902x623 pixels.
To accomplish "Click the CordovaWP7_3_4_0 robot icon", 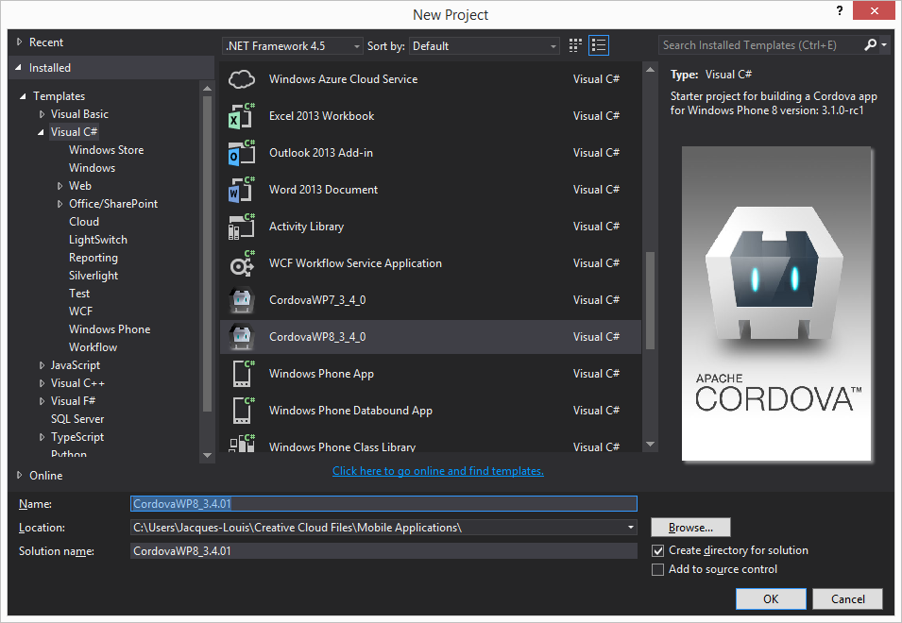I will 242,300.
